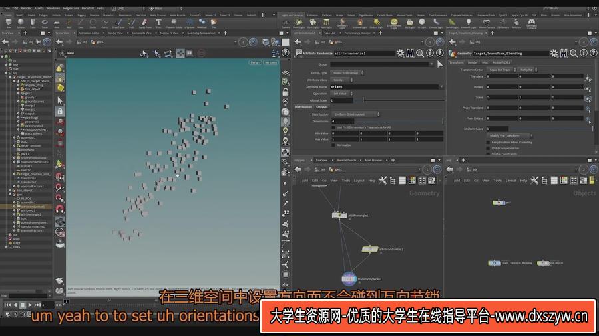
Task: Click the transformpieces1 node in Geometry network
Action: 349,279
